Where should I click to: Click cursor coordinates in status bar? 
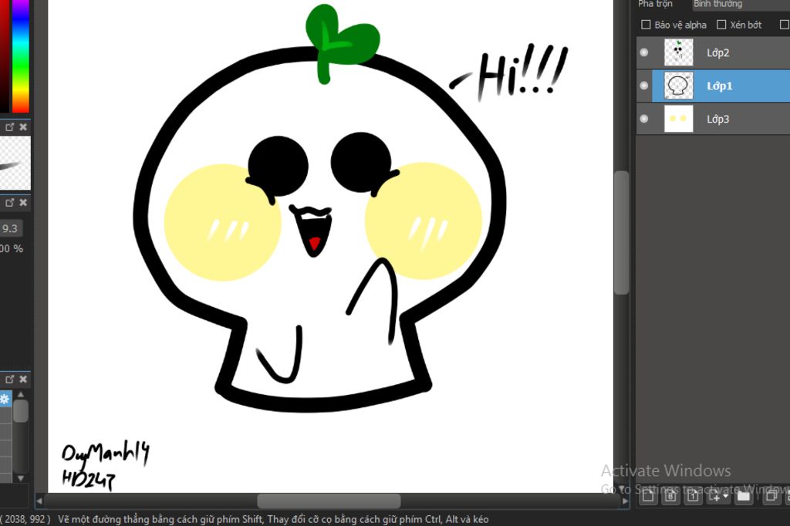click(25, 519)
